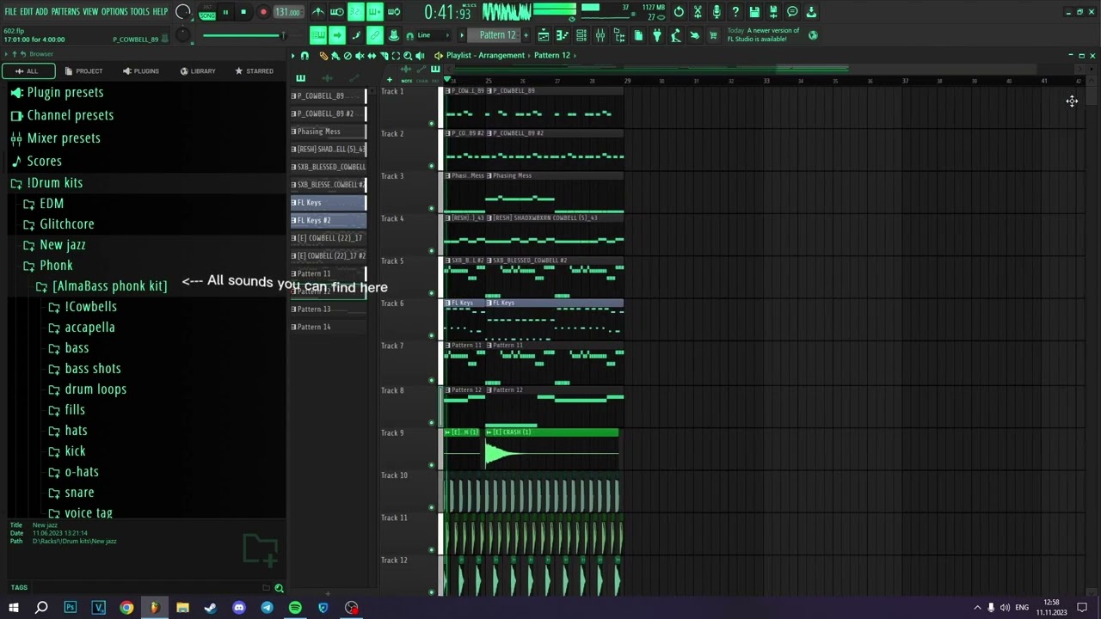Open the content shop cart icon

[713, 35]
